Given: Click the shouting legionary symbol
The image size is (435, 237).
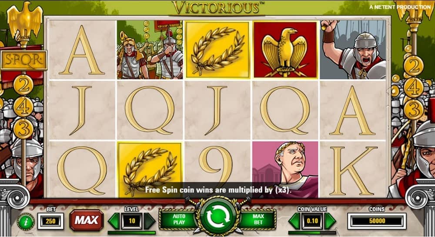Looking at the screenshot, I should click(x=353, y=50).
